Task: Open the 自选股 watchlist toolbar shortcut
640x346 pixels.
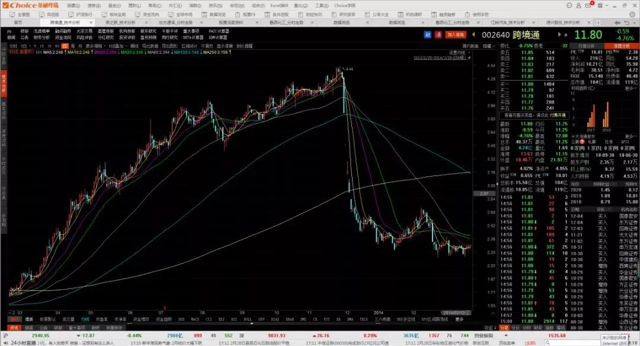Action: pos(49,14)
